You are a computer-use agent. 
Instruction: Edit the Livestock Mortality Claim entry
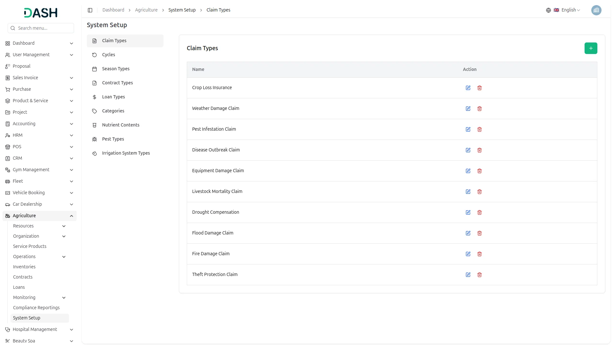point(468,192)
